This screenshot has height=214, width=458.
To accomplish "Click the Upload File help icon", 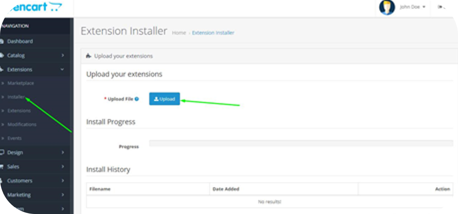I will tap(137, 99).
